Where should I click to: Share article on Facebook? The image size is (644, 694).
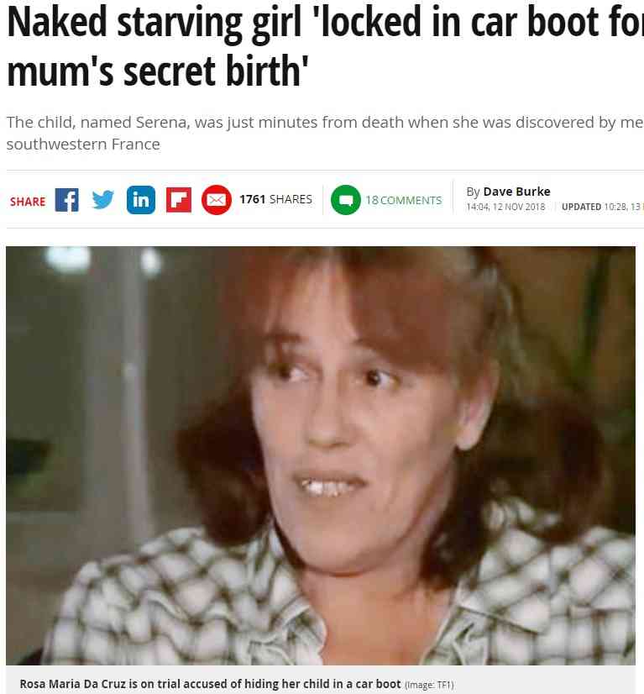tap(67, 200)
